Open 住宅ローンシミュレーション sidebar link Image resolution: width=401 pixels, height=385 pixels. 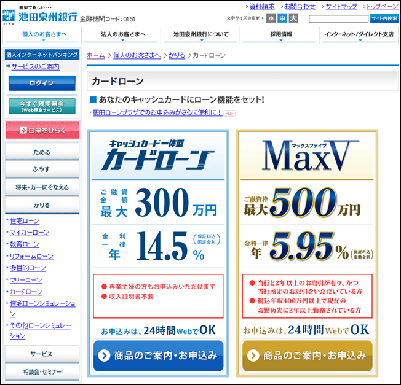(42, 309)
